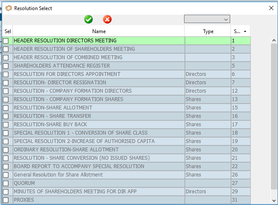Viewport: 278px width, 205px height.
Task: Enable the checkbox beside the QUORUM row
Action: coord(6,183)
